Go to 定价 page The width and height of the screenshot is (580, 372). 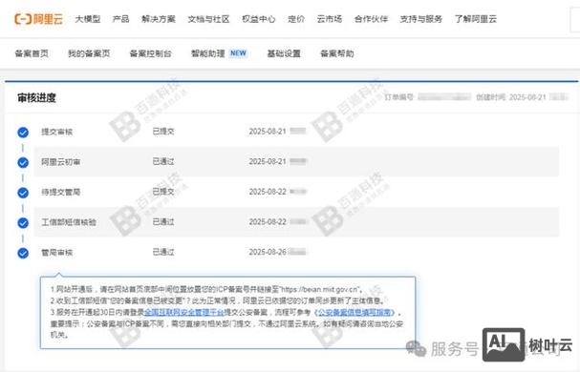[296, 19]
